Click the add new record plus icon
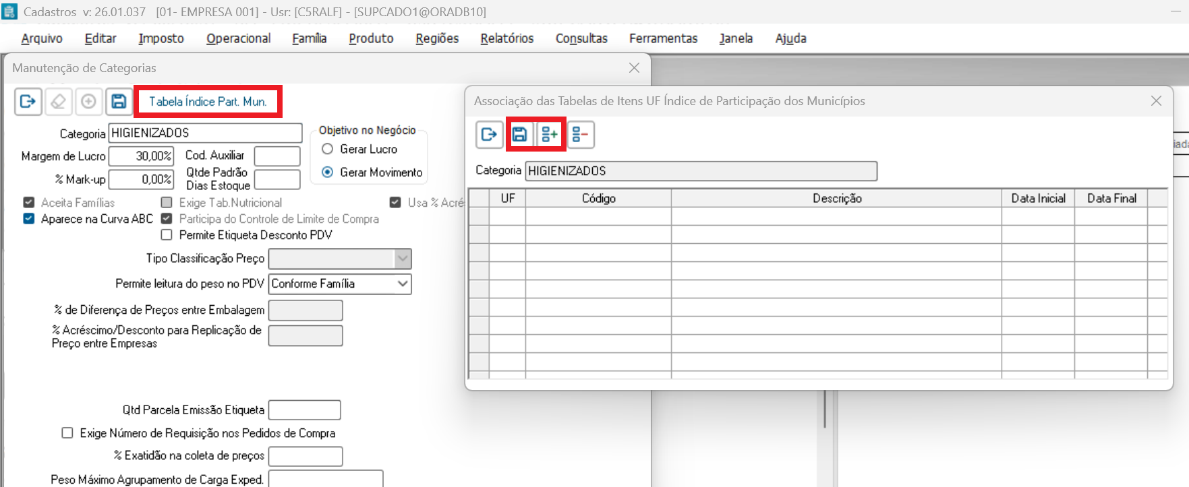Screen dimensions: 1189x487 coord(88,102)
